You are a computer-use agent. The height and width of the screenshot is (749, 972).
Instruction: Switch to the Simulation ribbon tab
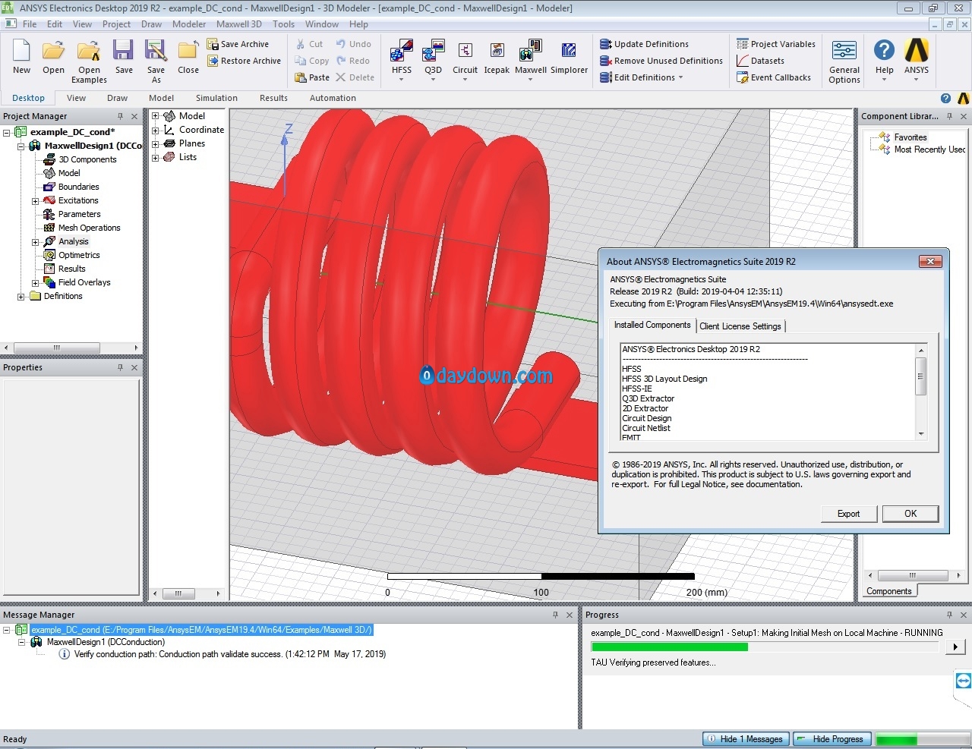pos(216,98)
